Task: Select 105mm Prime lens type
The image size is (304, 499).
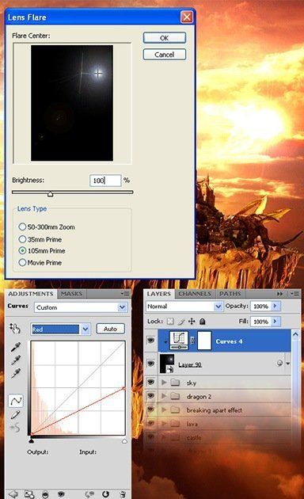Action: [x=22, y=251]
